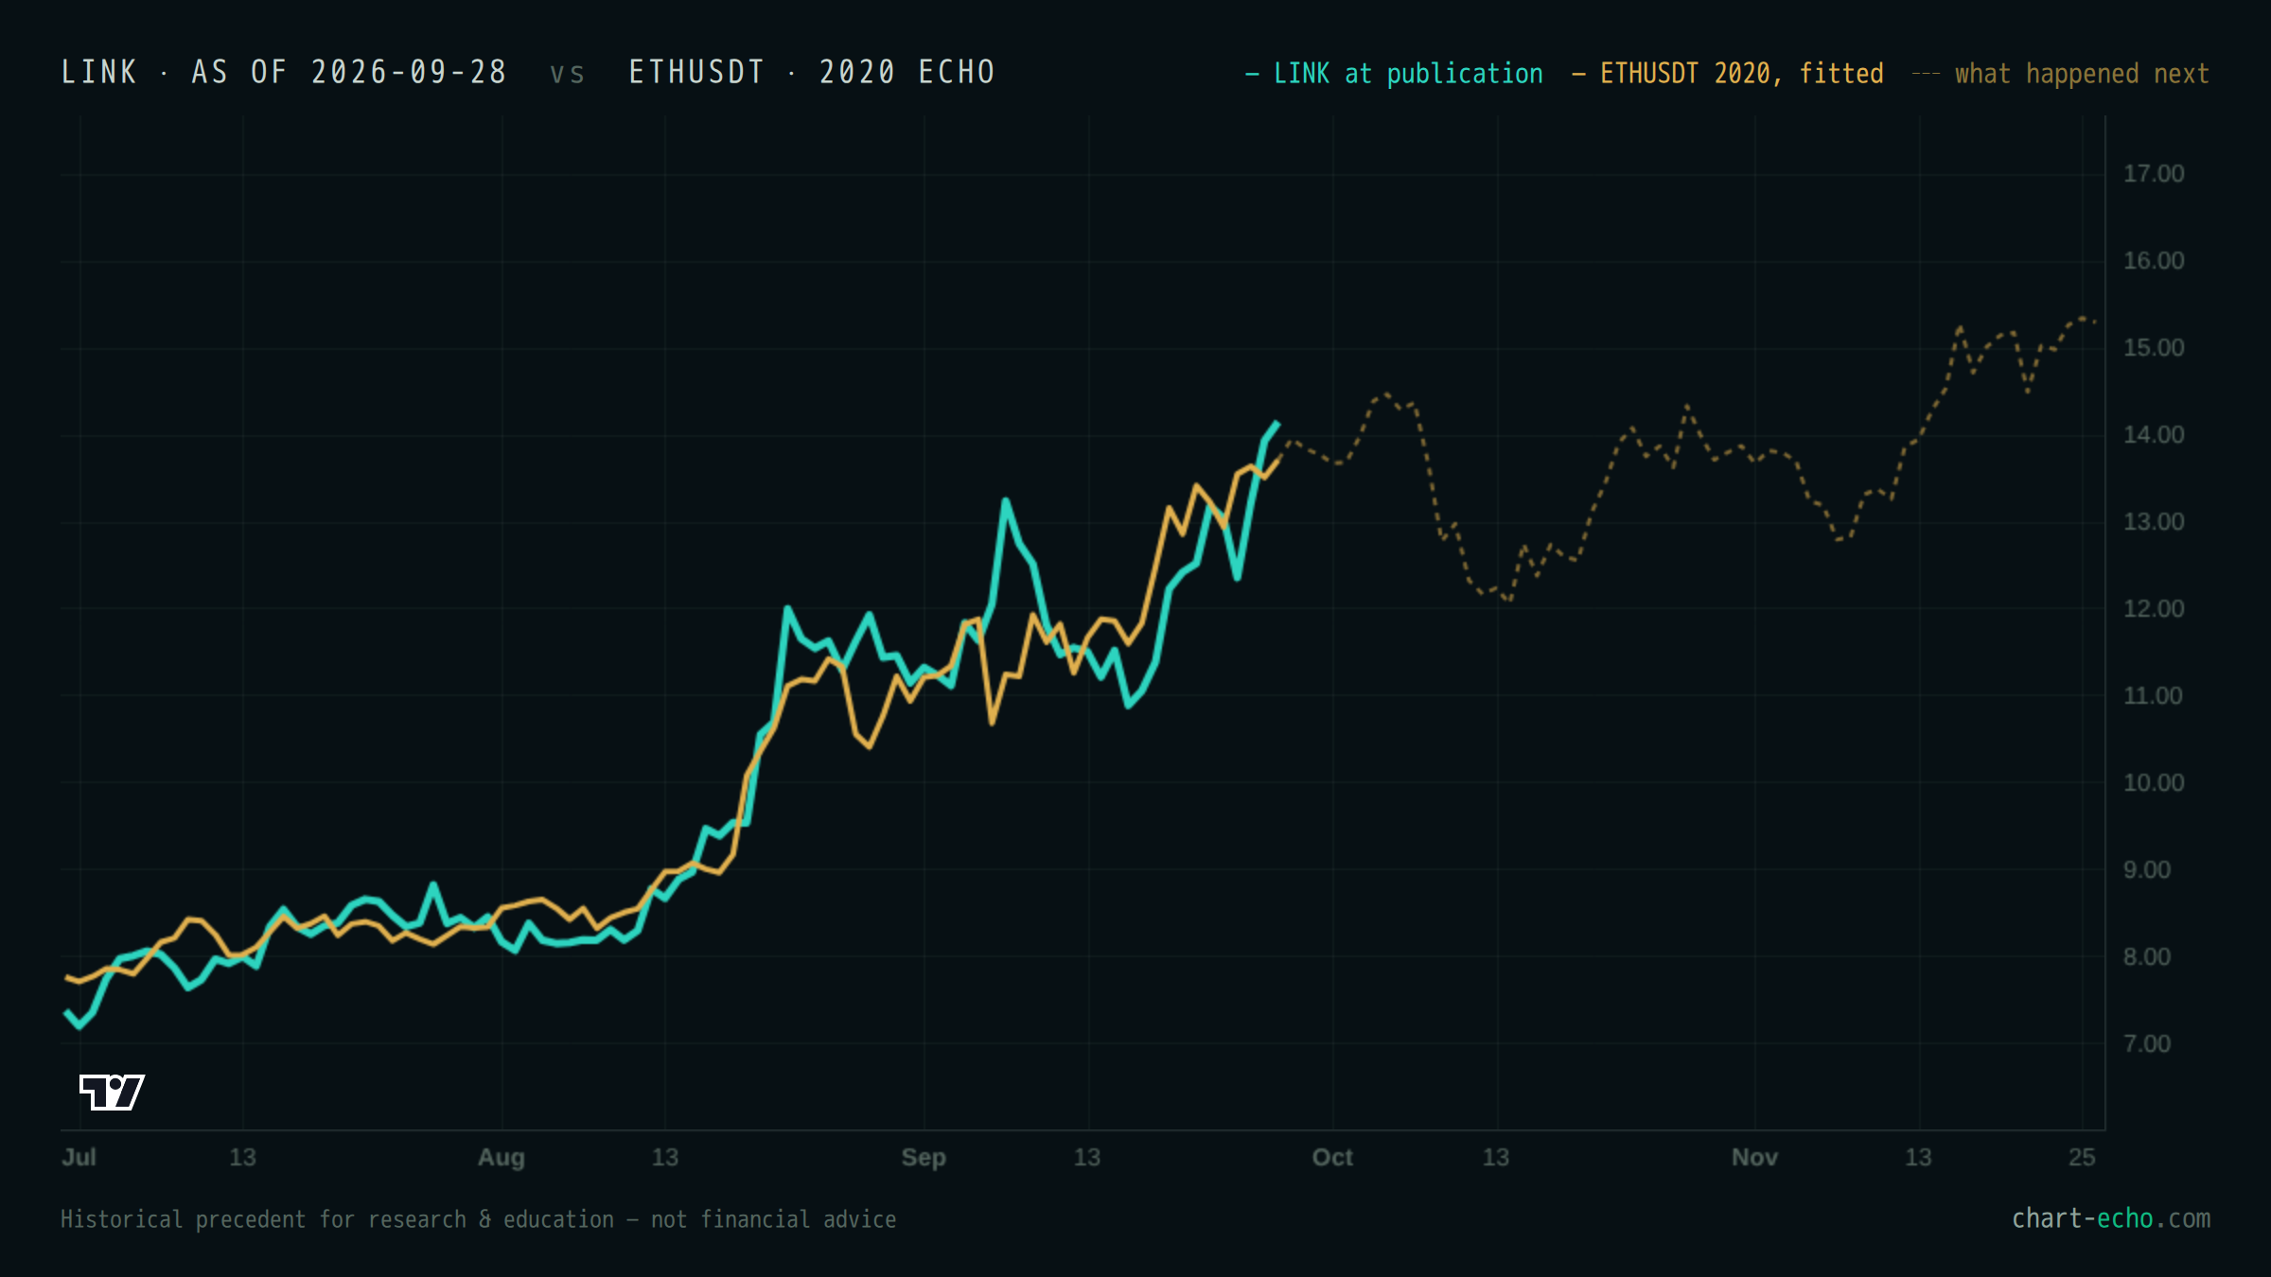Select 'ETHUSDT 2020, fitted' legend entry
2271x1277 pixels.
1728,74
